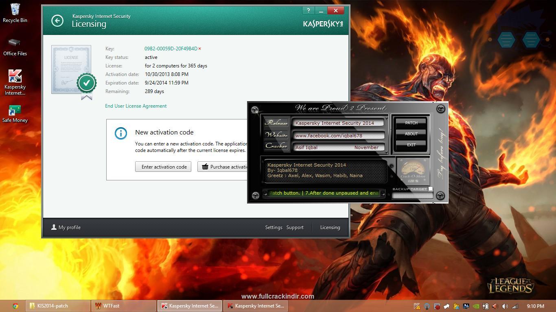Click the Kaspersky logo in the header
This screenshot has width=556, height=312.
pos(323,24)
